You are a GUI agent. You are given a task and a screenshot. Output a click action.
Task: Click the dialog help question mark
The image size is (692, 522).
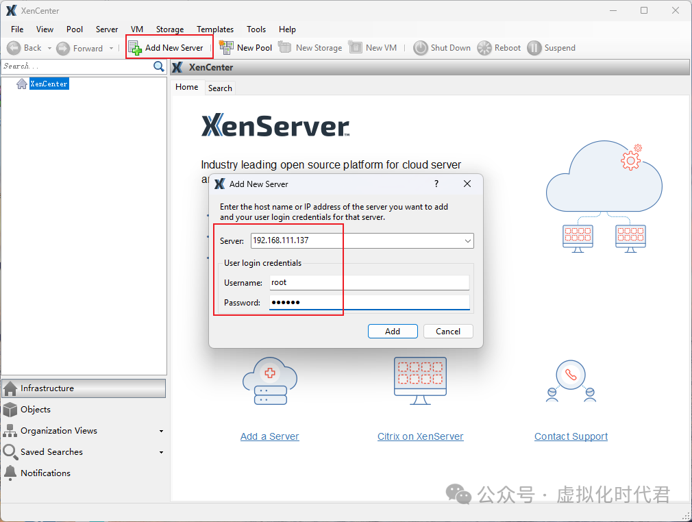pyautogui.click(x=436, y=184)
